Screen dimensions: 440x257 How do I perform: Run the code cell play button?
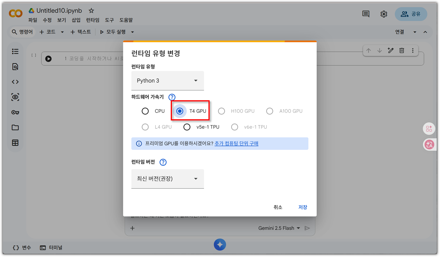[x=48, y=59]
